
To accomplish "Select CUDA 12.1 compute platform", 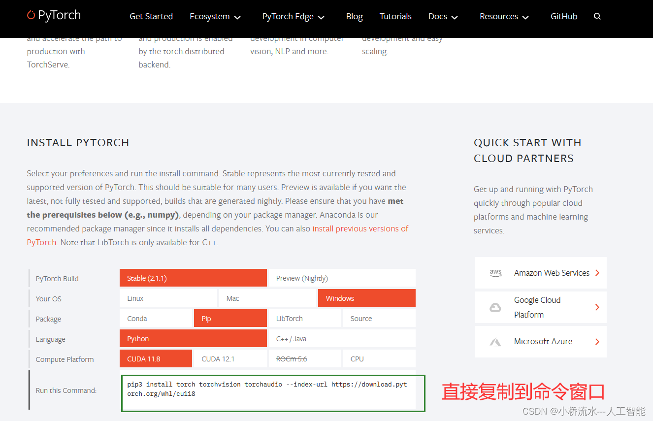I will pos(230,358).
